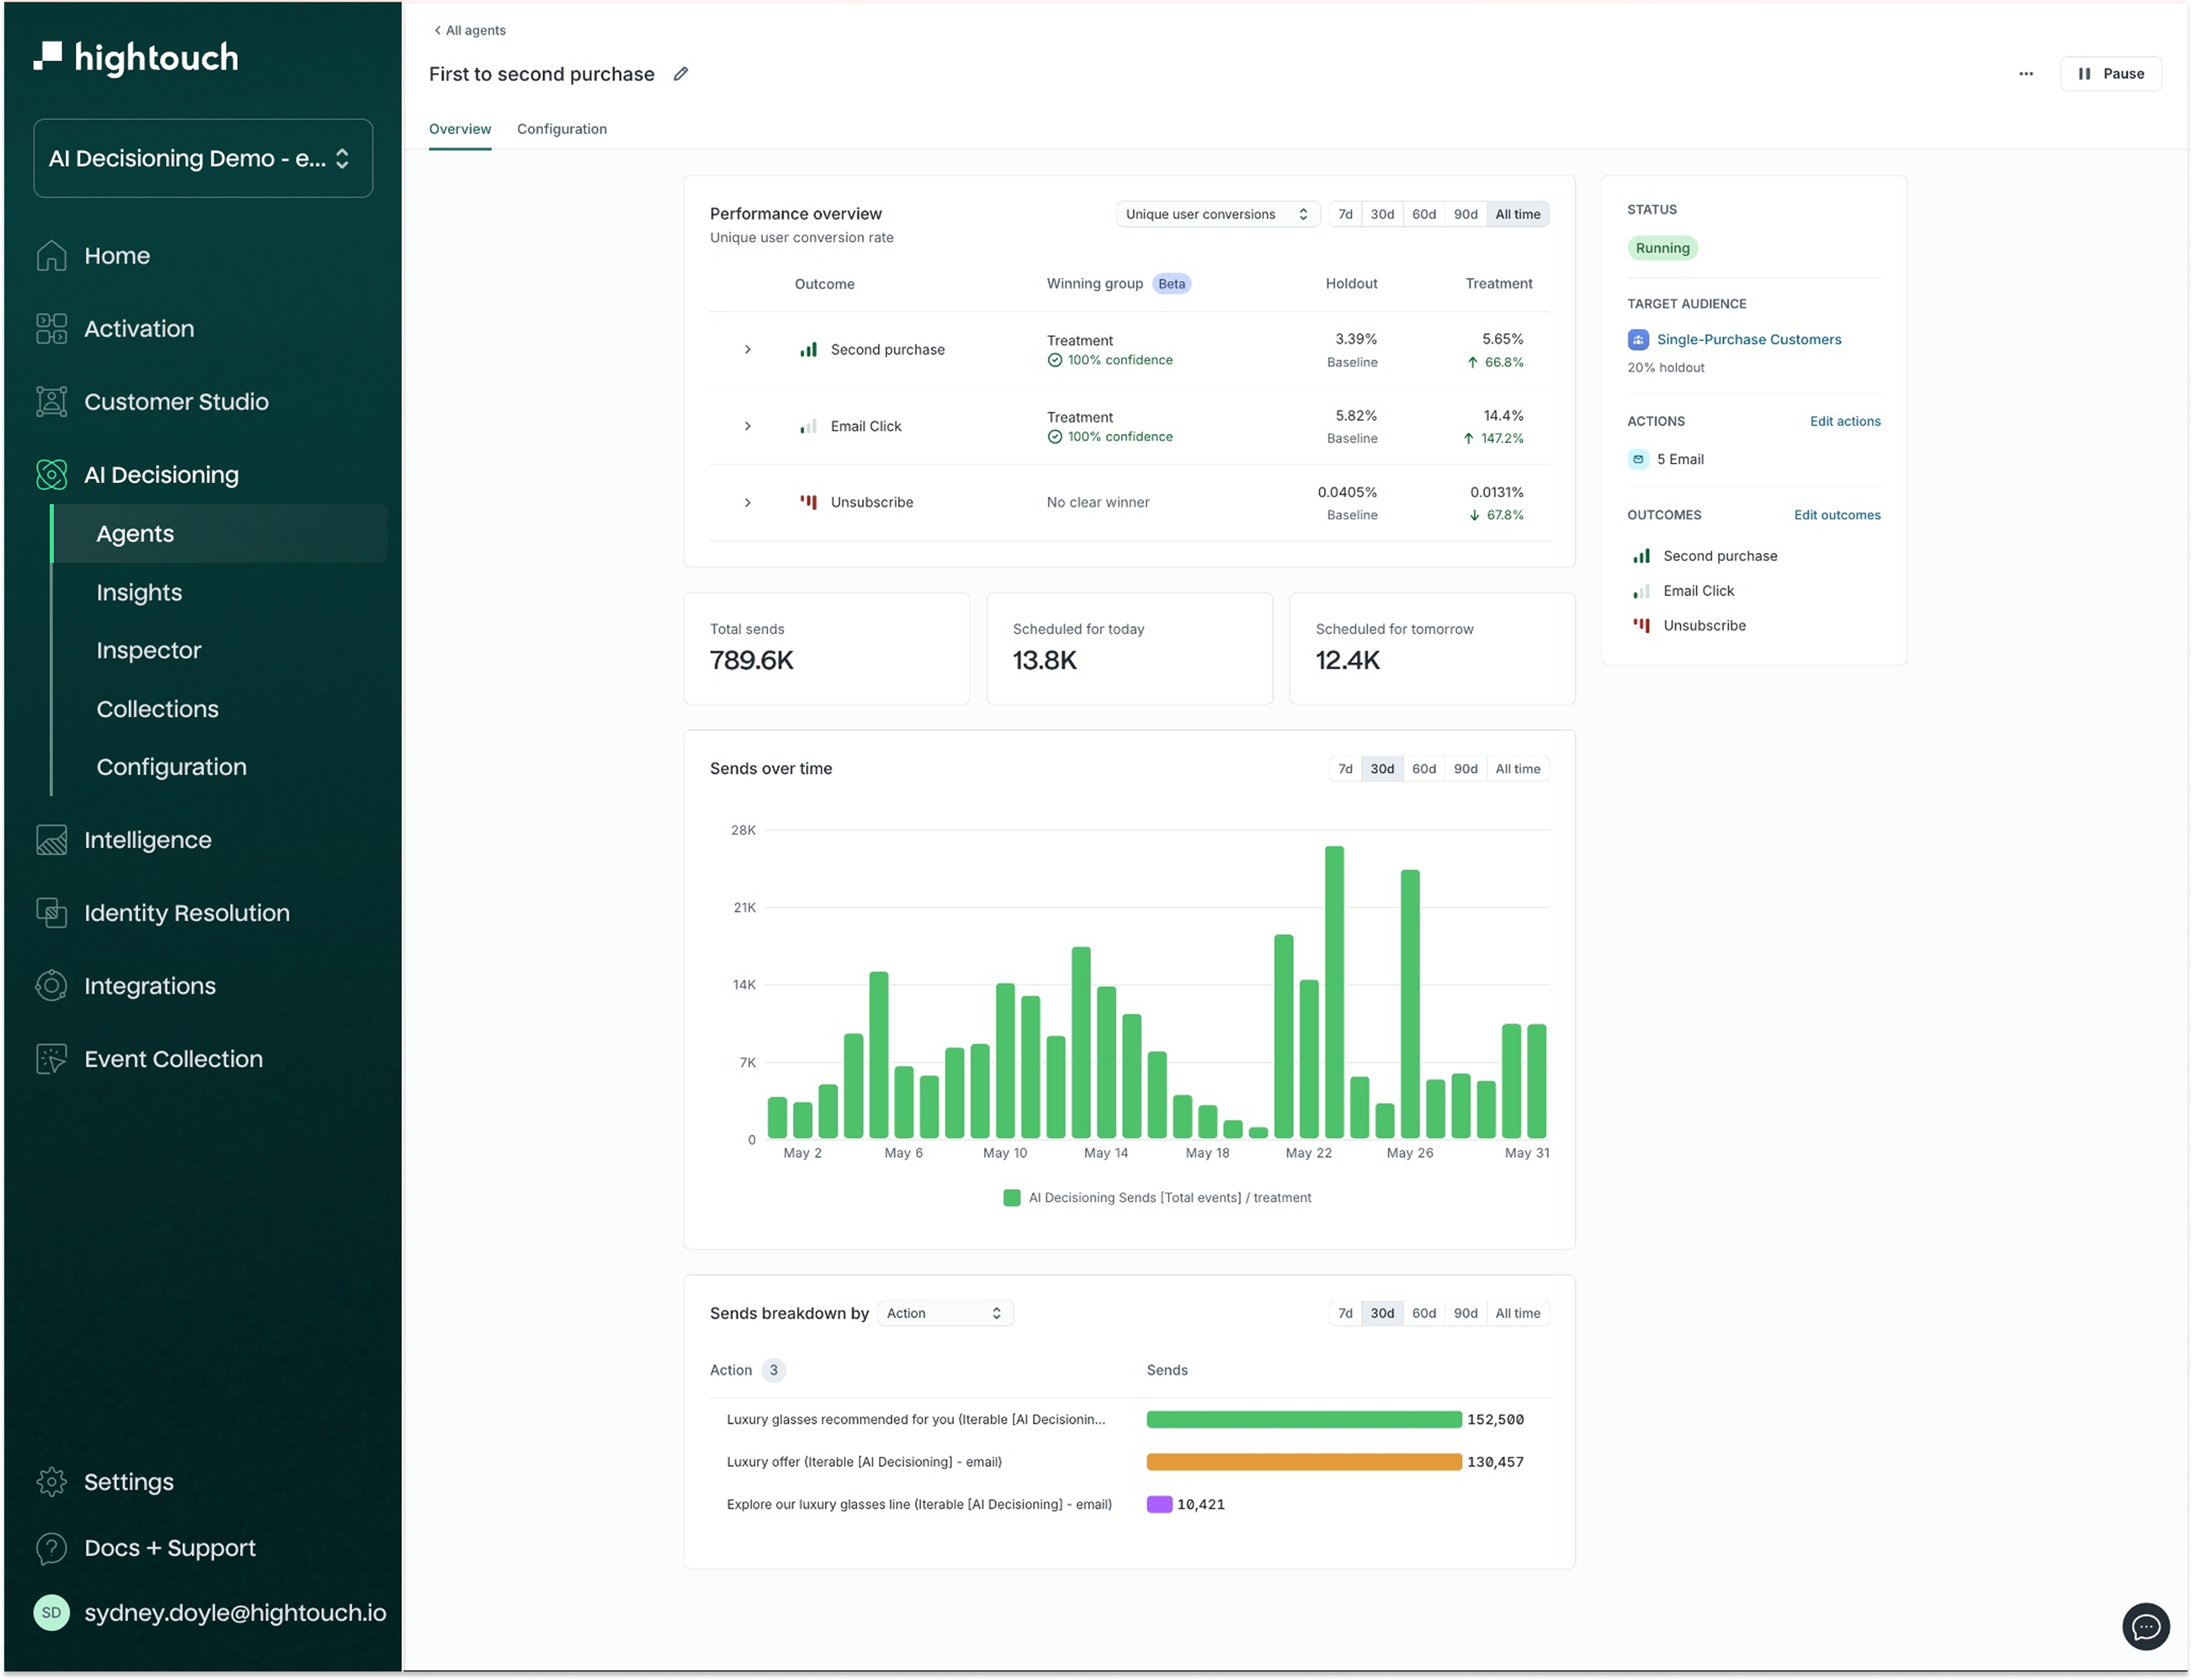
Task: Open the chat support bubble
Action: (2145, 1626)
